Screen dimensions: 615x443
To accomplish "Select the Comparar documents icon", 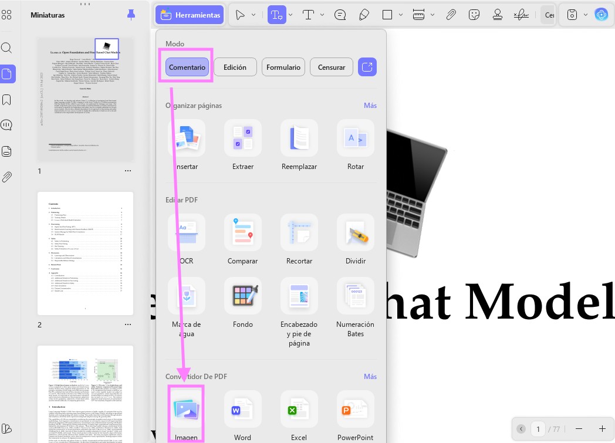I will tap(243, 232).
